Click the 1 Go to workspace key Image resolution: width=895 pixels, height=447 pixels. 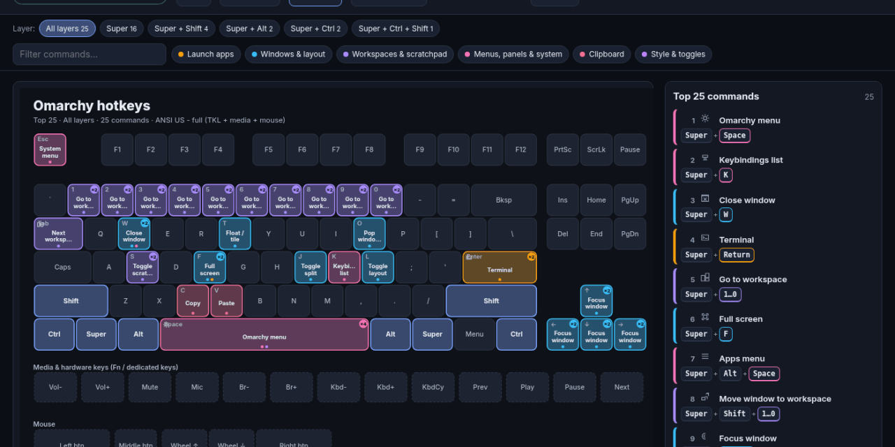[83, 200]
